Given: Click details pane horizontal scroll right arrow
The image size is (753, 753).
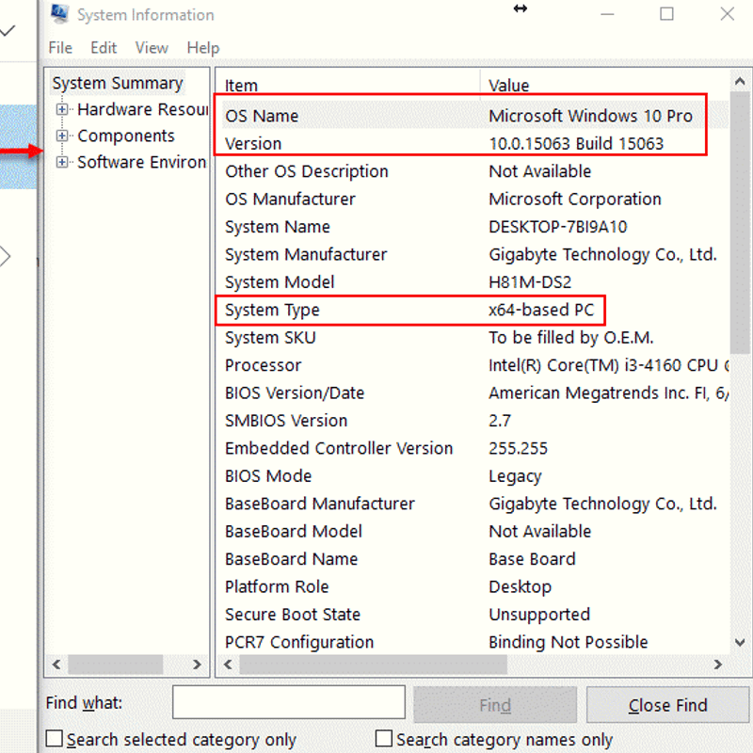Looking at the screenshot, I should (x=718, y=665).
